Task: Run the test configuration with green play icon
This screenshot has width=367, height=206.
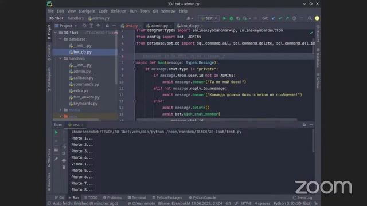Action: [x=224, y=18]
